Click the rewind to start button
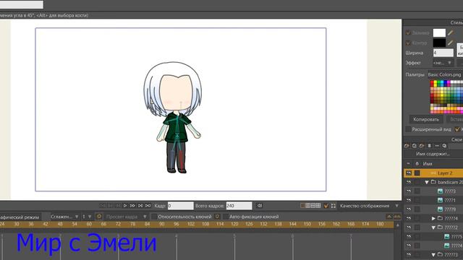463x260 pixels. 103,206
